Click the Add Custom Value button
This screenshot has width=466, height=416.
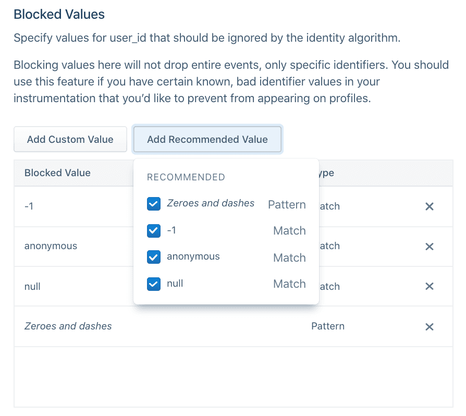coord(70,139)
